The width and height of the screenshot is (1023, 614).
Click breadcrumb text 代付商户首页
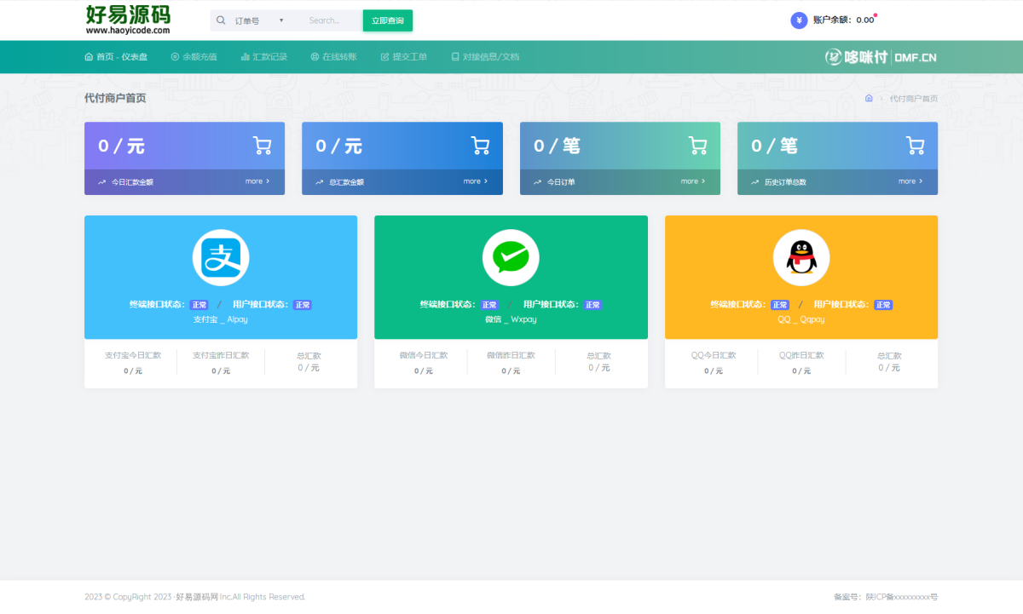(914, 99)
